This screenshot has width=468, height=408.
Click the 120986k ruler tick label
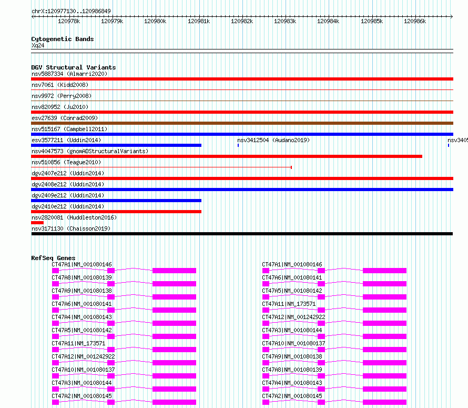pos(415,21)
